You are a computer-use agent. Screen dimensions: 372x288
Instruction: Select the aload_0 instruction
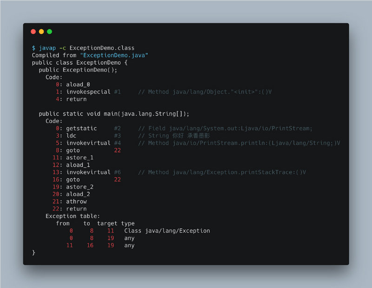78,85
